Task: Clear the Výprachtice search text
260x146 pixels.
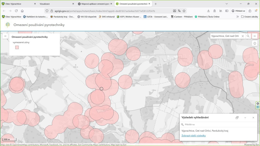Action: coord(242,36)
